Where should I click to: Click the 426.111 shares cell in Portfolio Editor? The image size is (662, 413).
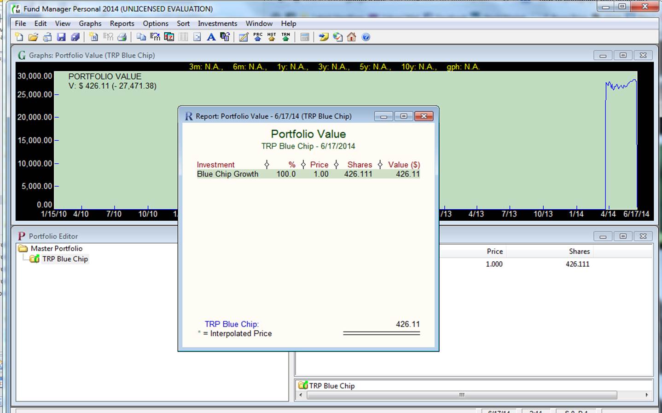click(x=577, y=264)
